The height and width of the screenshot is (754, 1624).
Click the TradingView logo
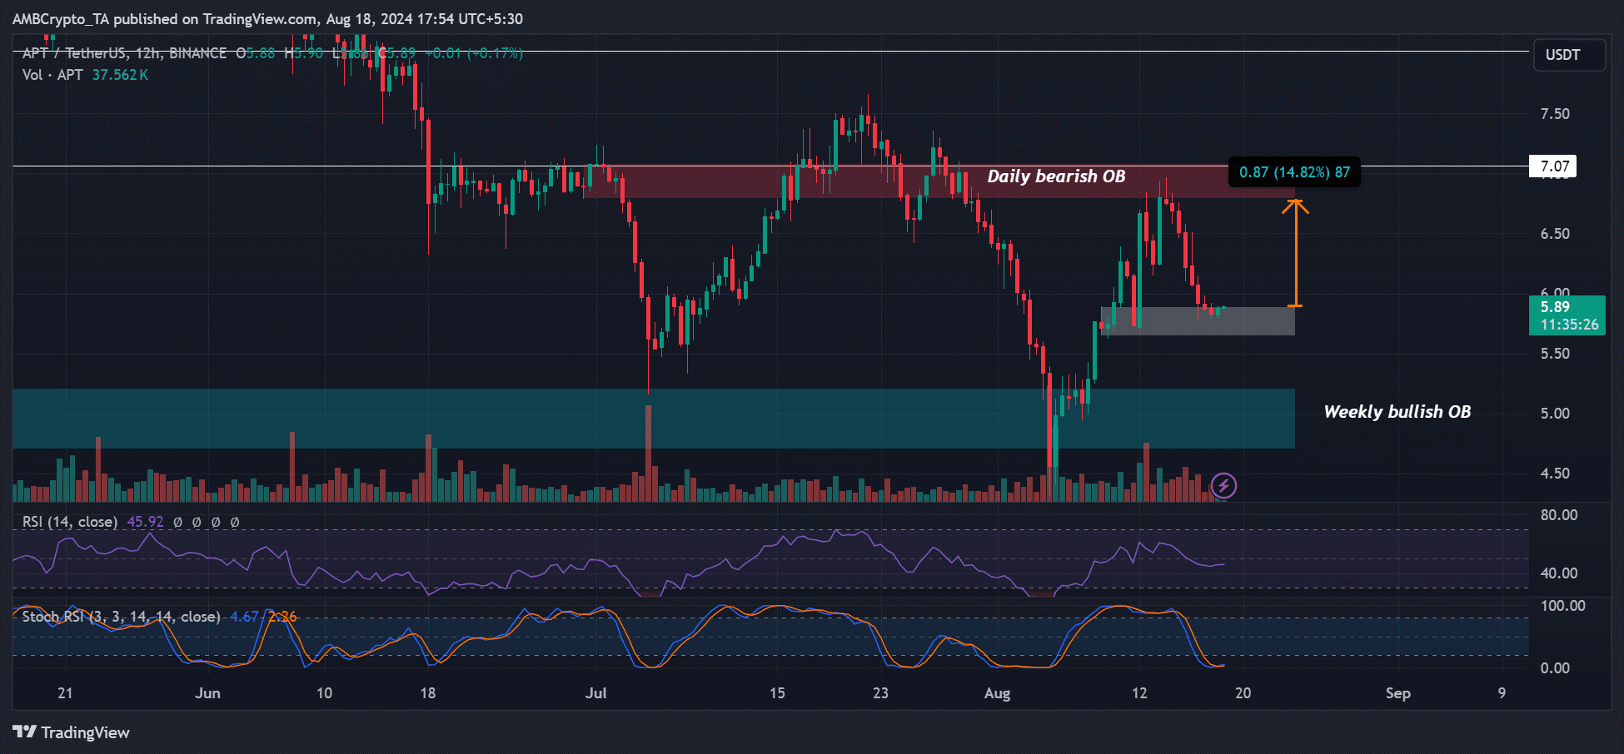pyautogui.click(x=72, y=732)
